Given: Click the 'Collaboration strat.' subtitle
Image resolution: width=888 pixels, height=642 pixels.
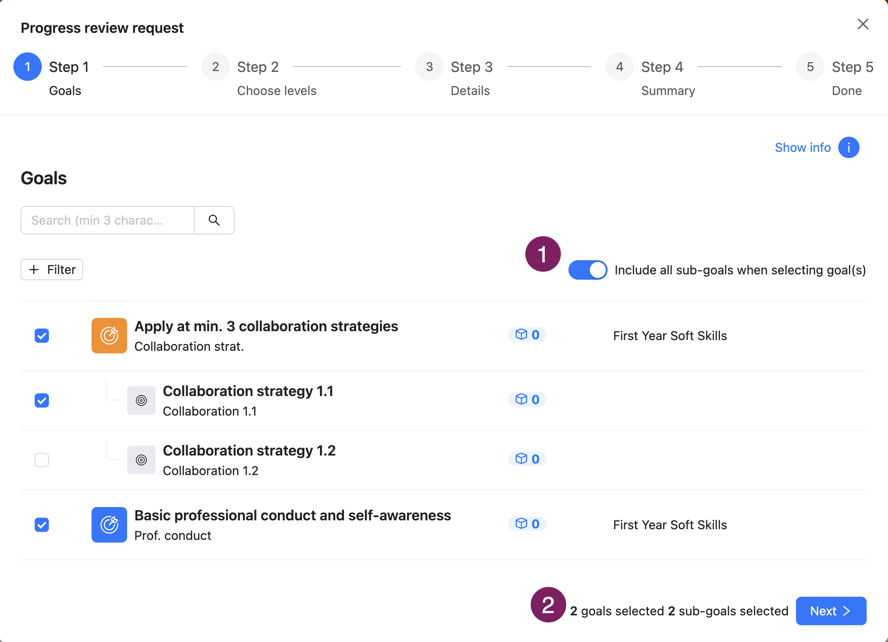Looking at the screenshot, I should click(189, 346).
